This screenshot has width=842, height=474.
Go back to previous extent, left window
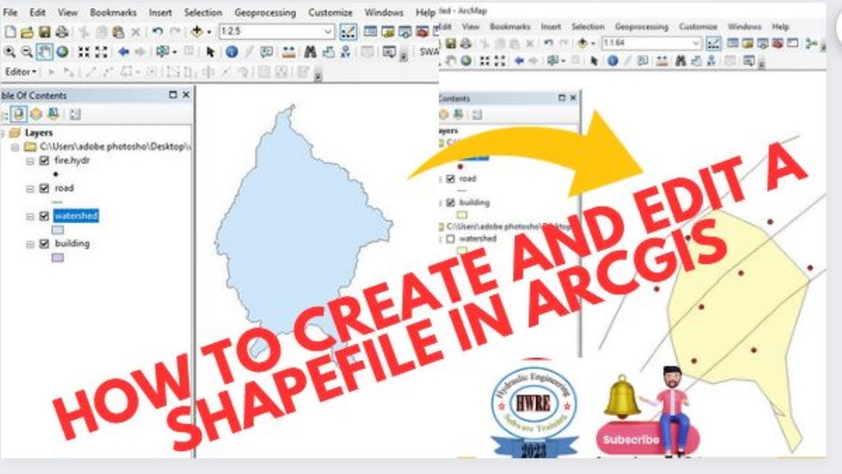123,52
